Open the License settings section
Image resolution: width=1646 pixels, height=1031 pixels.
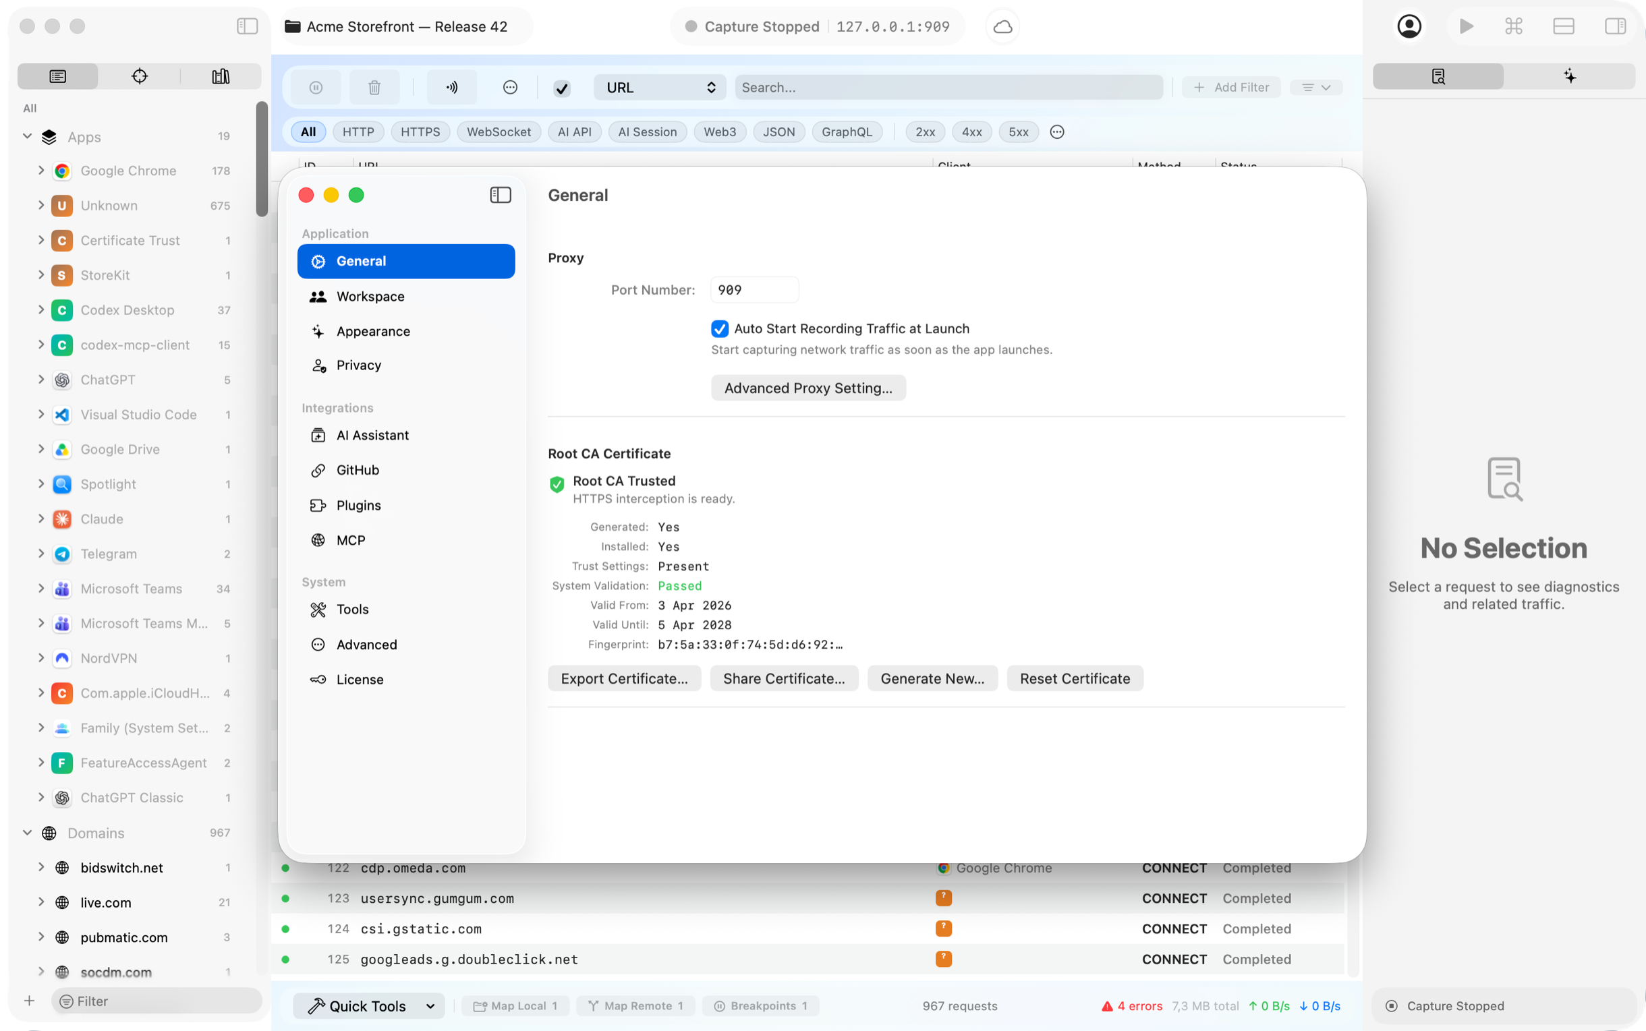point(406,679)
